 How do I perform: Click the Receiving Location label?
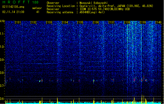pos(61,6)
